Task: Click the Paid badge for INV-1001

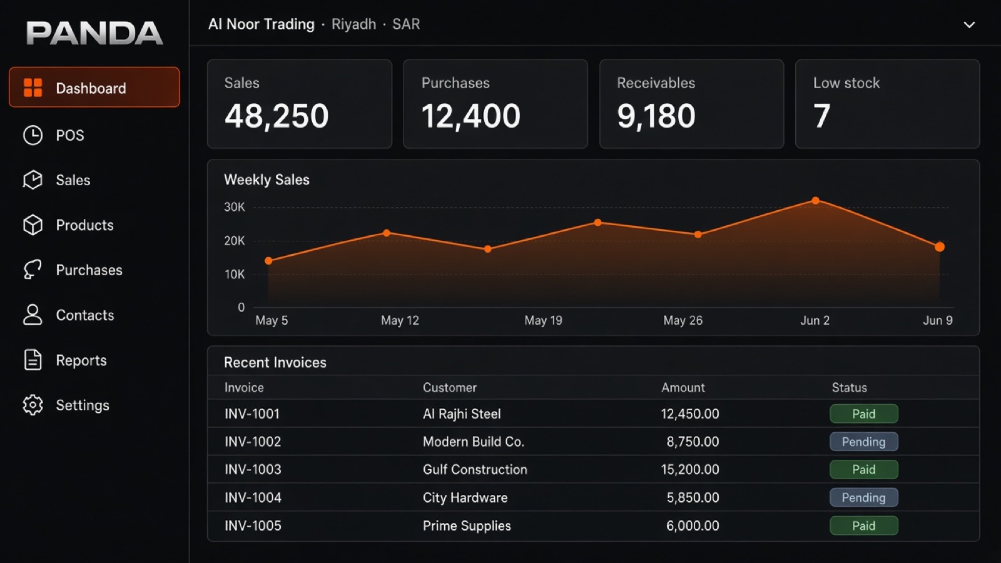Action: click(x=864, y=413)
